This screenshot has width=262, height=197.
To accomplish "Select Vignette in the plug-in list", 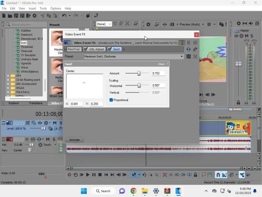I will tap(26, 63).
